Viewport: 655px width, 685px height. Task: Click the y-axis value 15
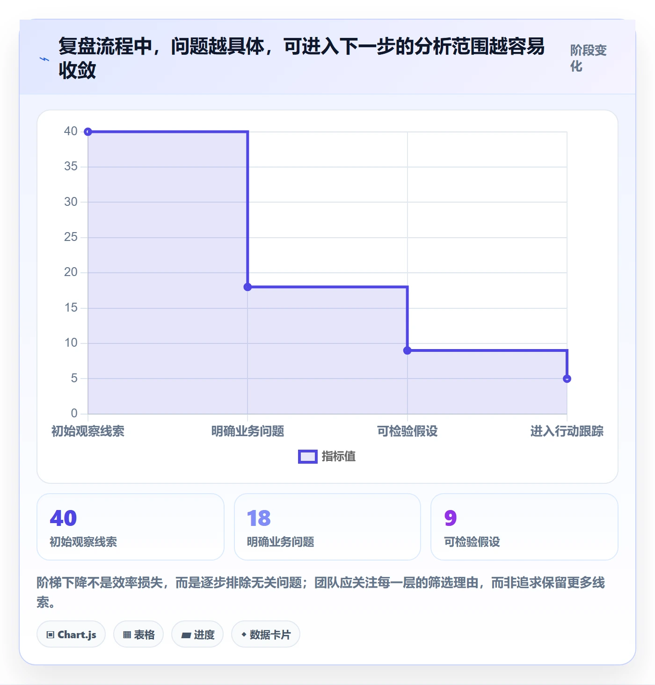pyautogui.click(x=71, y=307)
